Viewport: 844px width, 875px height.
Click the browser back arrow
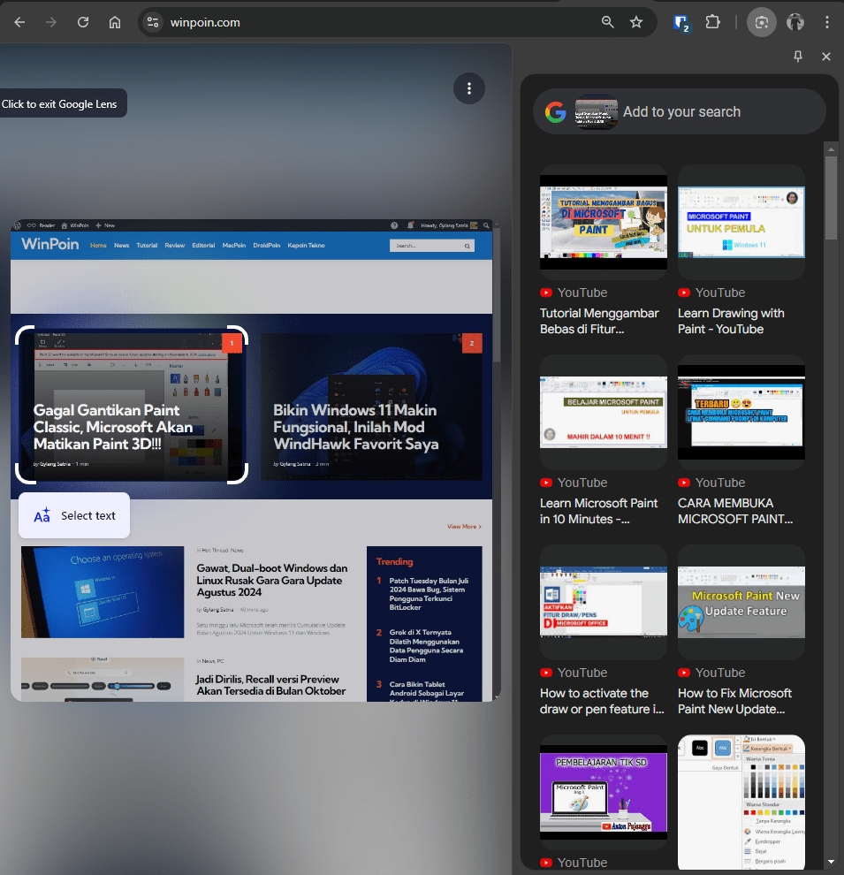19,22
